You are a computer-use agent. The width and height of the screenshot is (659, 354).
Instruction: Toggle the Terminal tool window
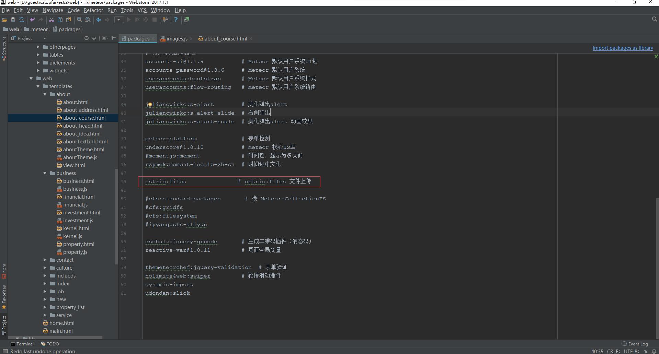[x=22, y=344]
